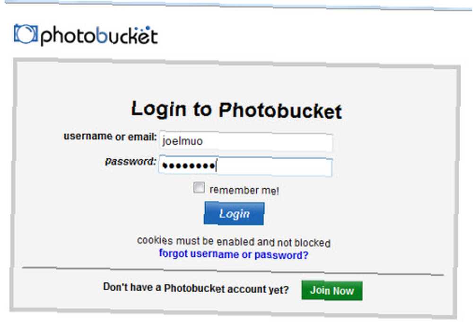Viewport: 473px width, 331px height.
Task: Open forgot username or password link
Action: coord(234,254)
